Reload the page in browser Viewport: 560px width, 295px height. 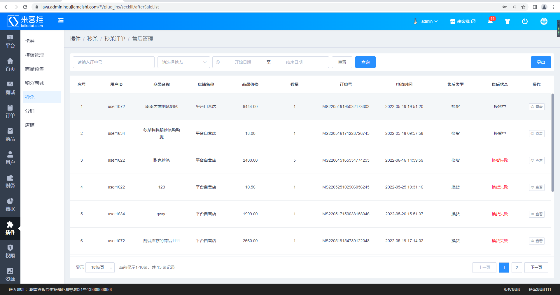[x=25, y=7]
